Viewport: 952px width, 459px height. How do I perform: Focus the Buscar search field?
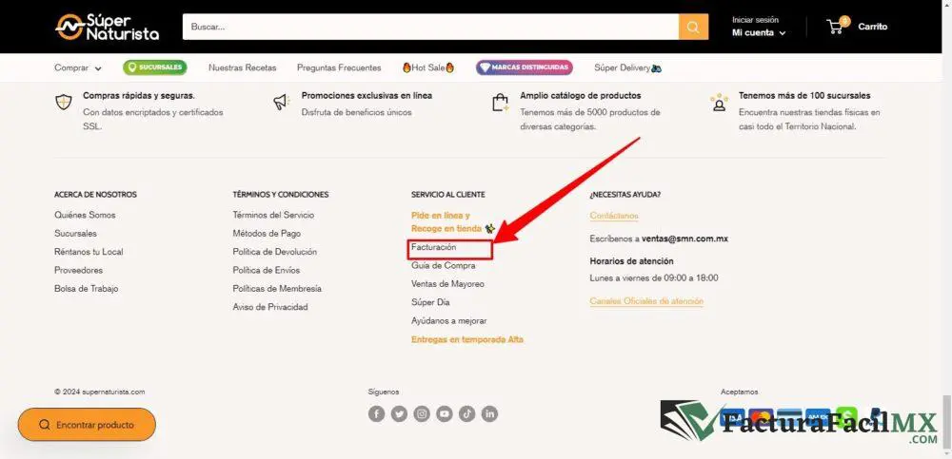click(x=430, y=27)
